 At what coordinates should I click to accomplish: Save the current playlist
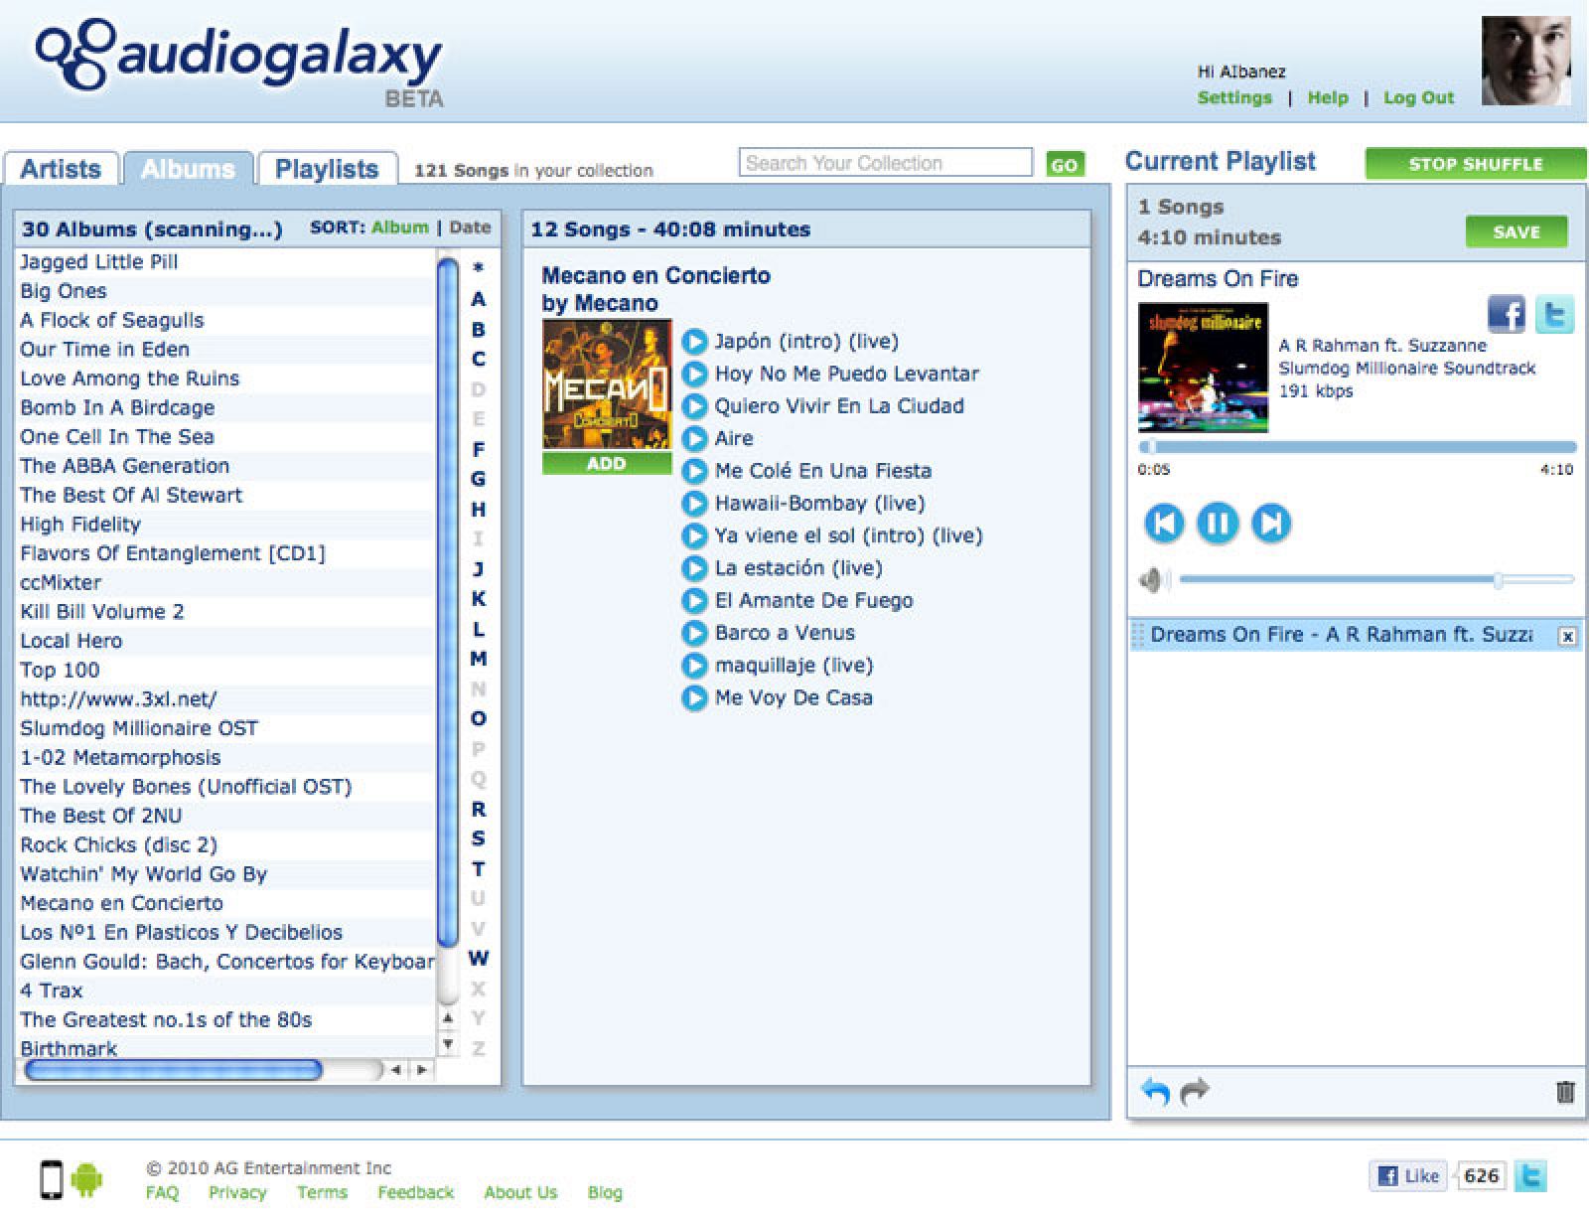(1517, 231)
